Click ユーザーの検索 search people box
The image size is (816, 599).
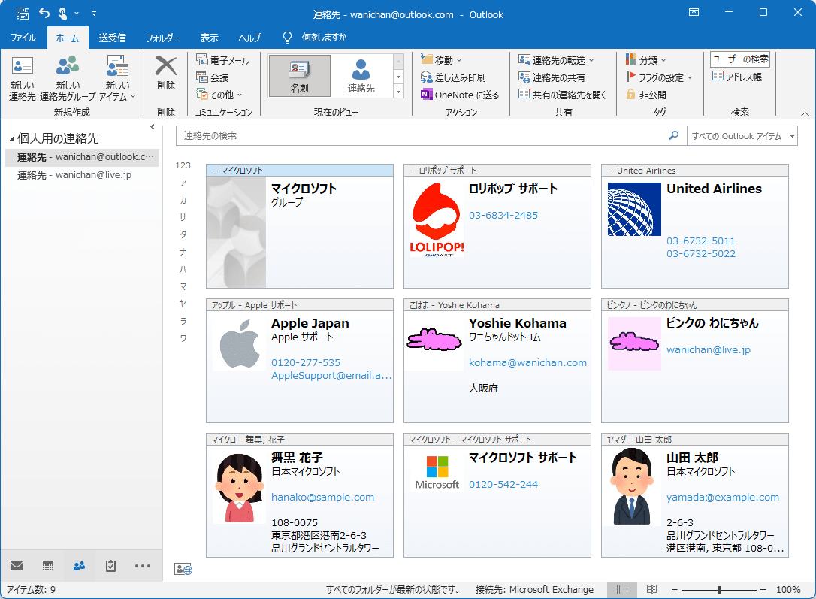pos(740,59)
